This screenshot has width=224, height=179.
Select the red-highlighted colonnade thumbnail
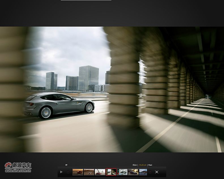point(111,172)
